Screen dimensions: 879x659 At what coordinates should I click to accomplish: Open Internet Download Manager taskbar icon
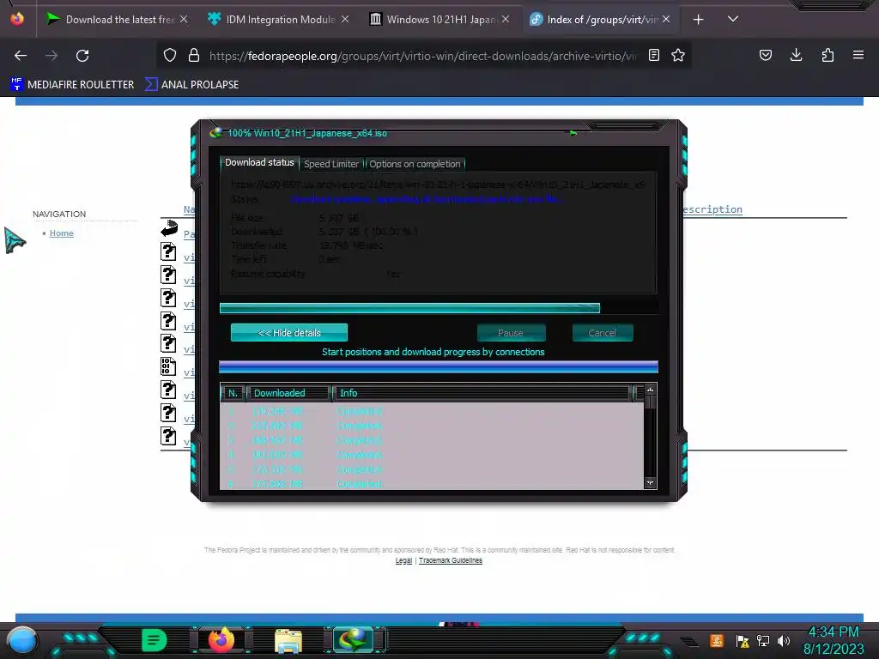pos(353,640)
